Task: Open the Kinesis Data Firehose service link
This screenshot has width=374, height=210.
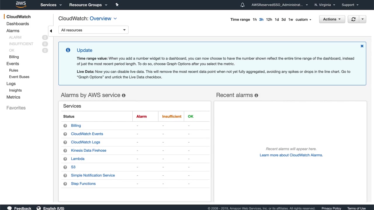Action: tap(89, 150)
